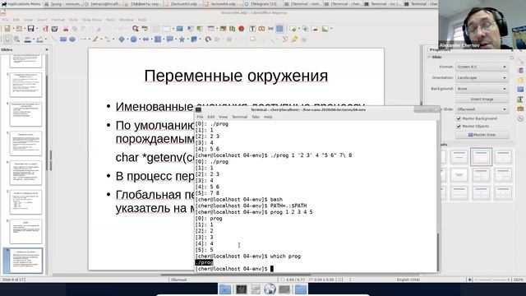Viewport: 526px width, 296px height.
Task: Click the Export as PDF icon
Action: point(46,29)
